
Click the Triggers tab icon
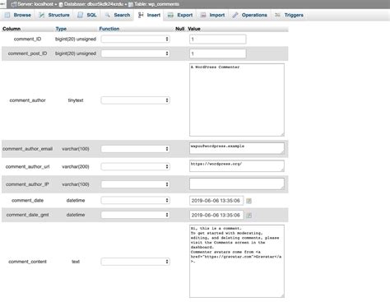point(277,15)
